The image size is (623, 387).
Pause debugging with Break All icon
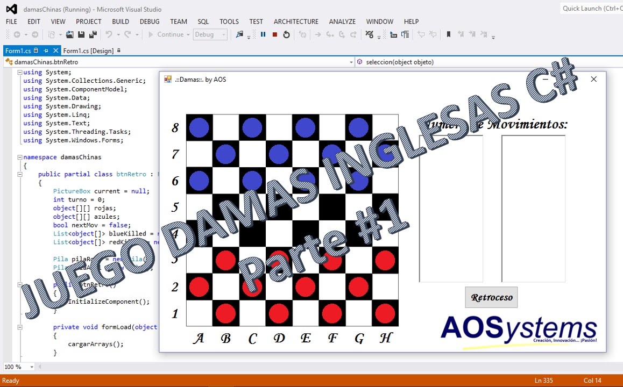pyautogui.click(x=263, y=34)
